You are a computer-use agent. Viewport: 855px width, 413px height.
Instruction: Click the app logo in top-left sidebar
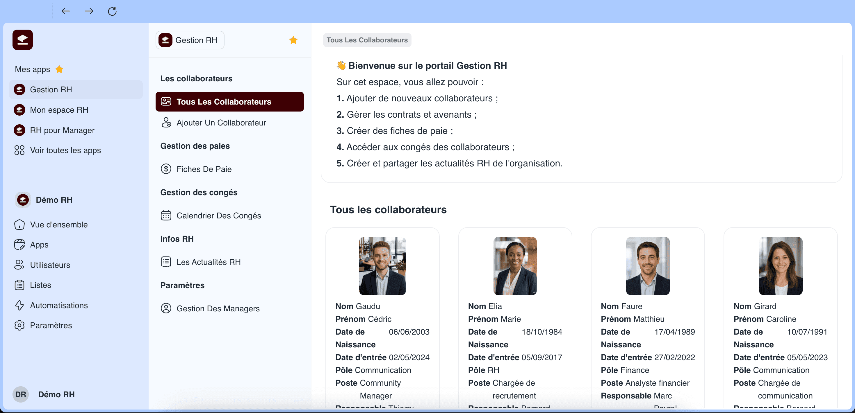[x=23, y=40]
